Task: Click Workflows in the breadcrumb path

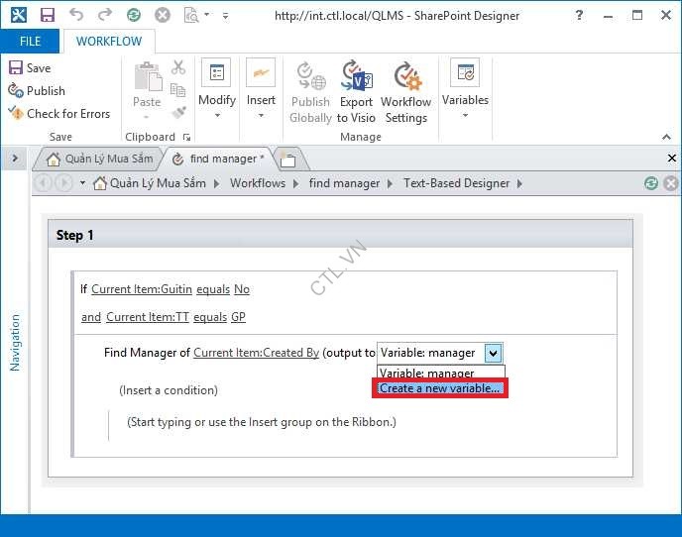Action: pos(257,183)
